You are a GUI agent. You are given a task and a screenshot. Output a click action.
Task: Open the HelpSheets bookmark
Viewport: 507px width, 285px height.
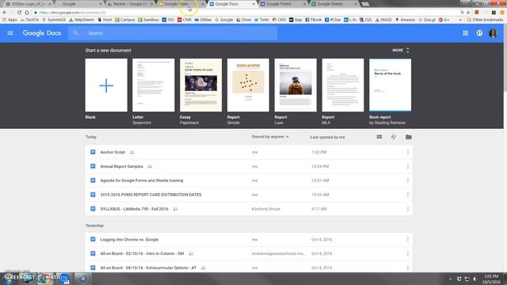(x=82, y=20)
